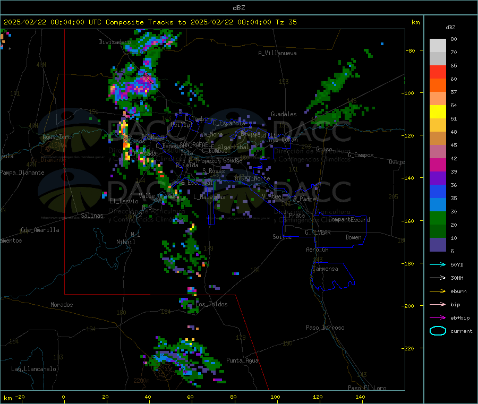Click the 'Laq.Llancanelo' map label

coord(33,369)
